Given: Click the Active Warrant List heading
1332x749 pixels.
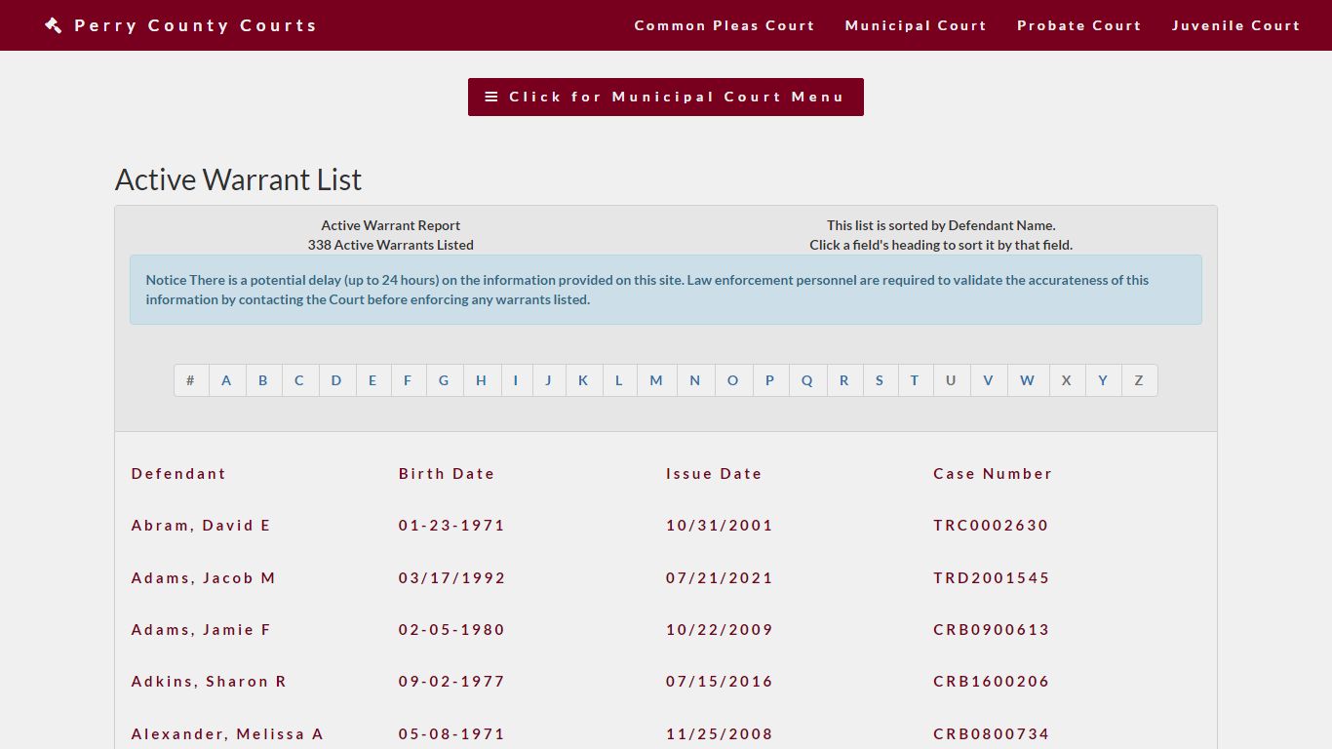Looking at the screenshot, I should tap(238, 179).
